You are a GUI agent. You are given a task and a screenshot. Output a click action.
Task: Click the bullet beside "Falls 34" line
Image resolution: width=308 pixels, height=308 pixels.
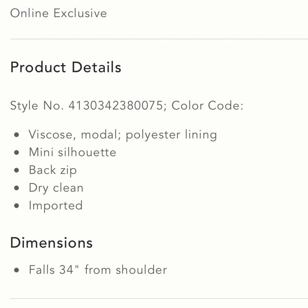click(x=17, y=270)
